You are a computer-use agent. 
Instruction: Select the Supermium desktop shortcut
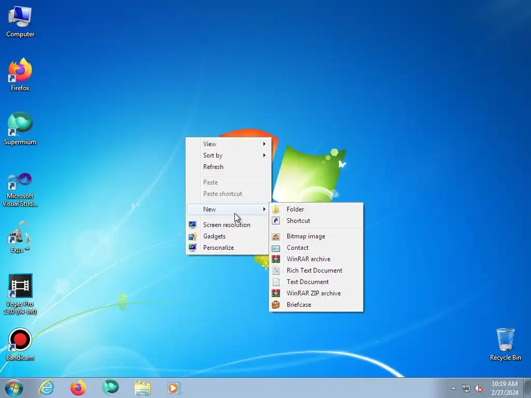point(20,129)
